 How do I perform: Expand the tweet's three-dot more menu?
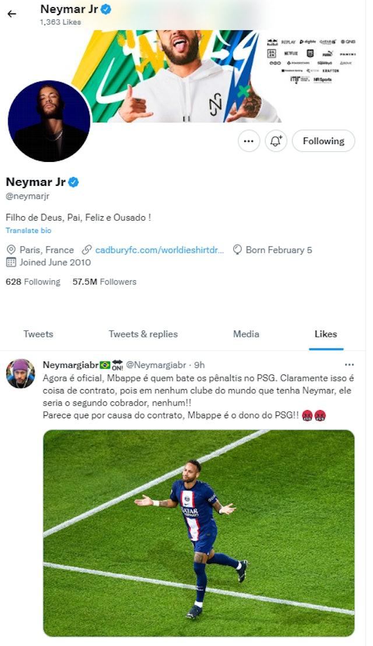pyautogui.click(x=349, y=365)
